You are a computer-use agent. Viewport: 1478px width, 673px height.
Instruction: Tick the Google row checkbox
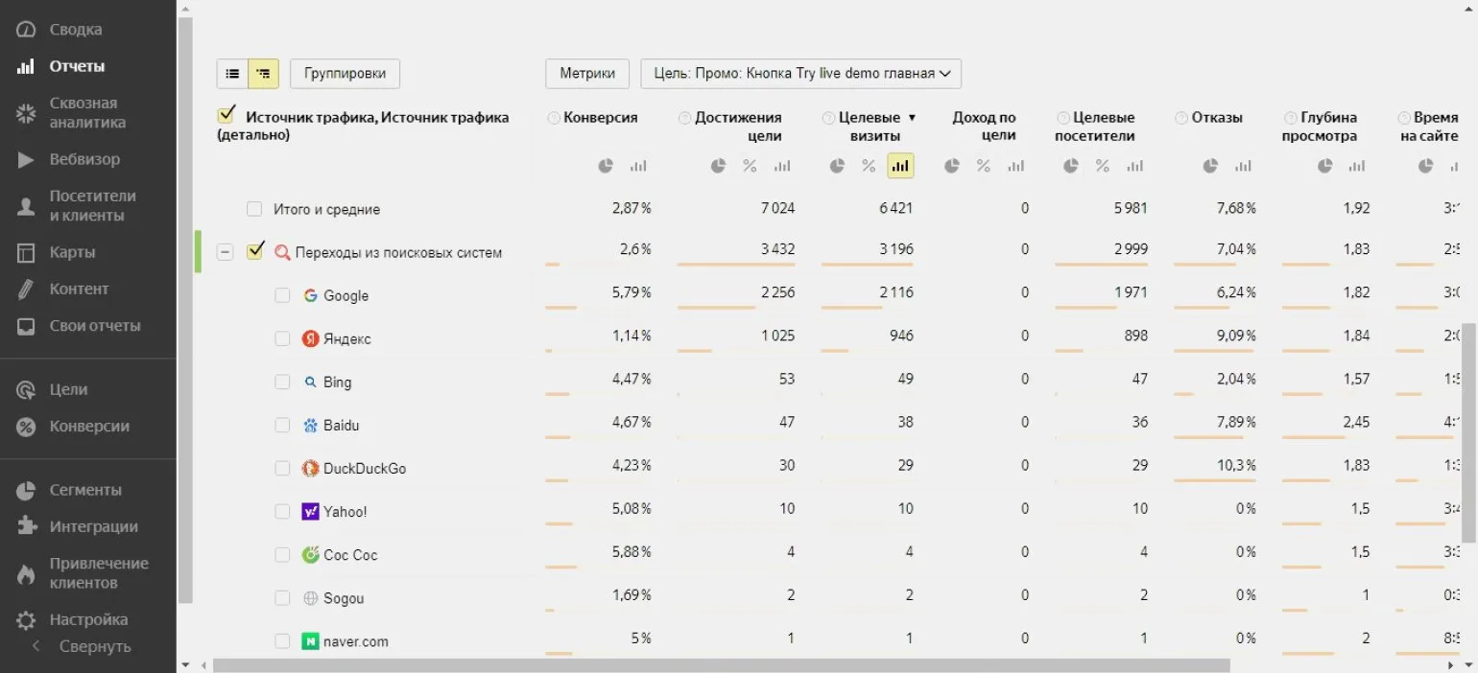[282, 295]
